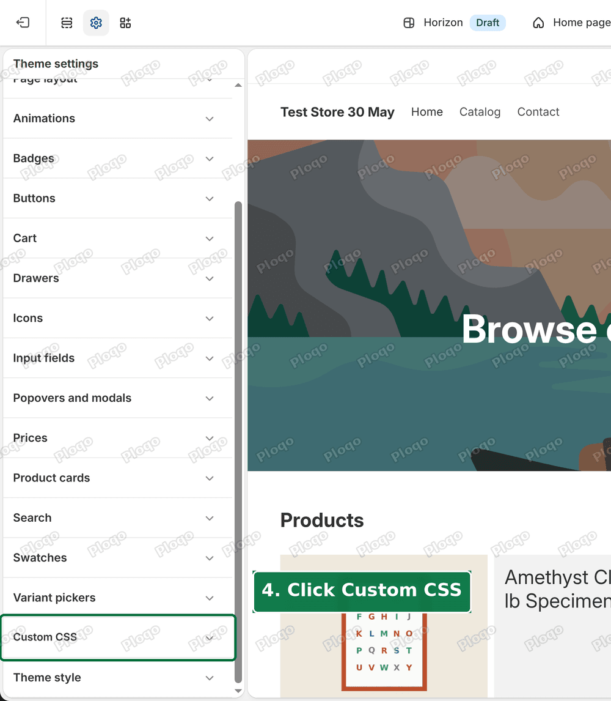Select the Theme settings gear icon

pos(96,23)
